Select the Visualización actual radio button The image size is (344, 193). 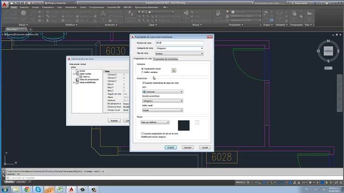[142, 69]
